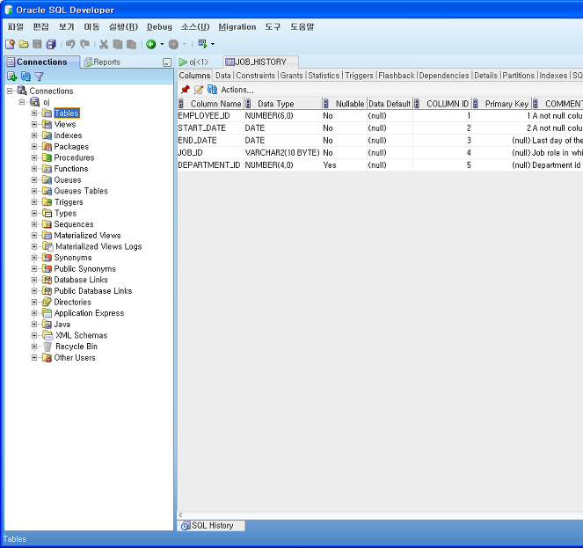Click the Redo toolbar icon
This screenshot has width=583, height=548.
pos(84,44)
